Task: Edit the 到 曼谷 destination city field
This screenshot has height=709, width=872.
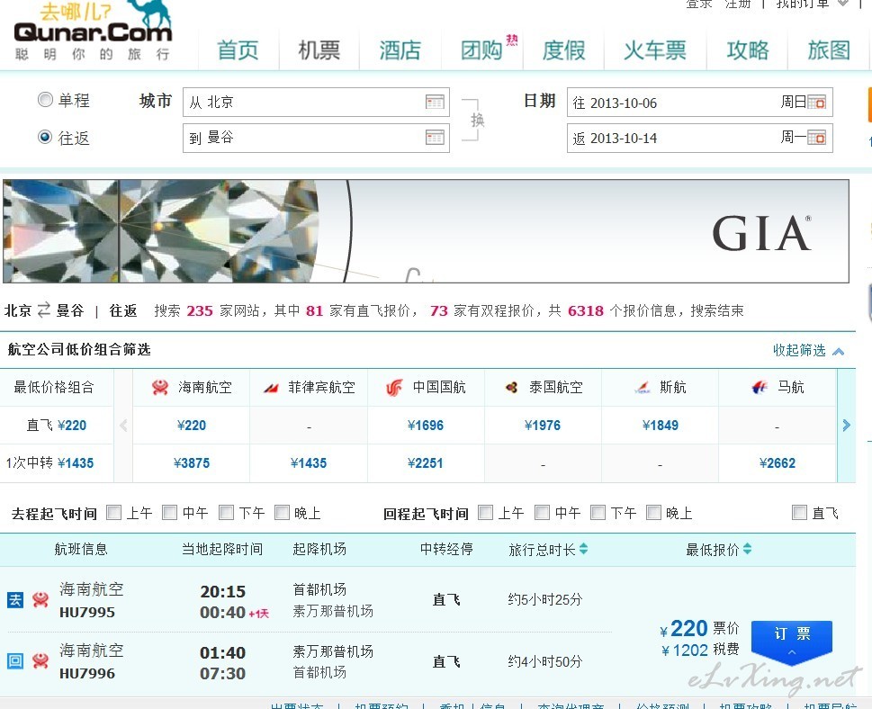Action: click(316, 138)
